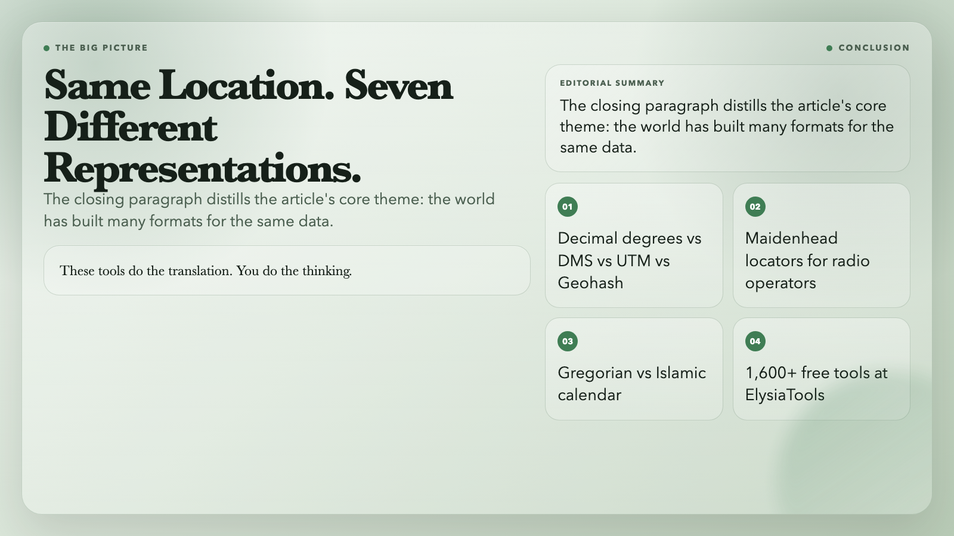Click the Geohash text in card 01
Screen dimensions: 954x536
pyautogui.click(x=590, y=283)
